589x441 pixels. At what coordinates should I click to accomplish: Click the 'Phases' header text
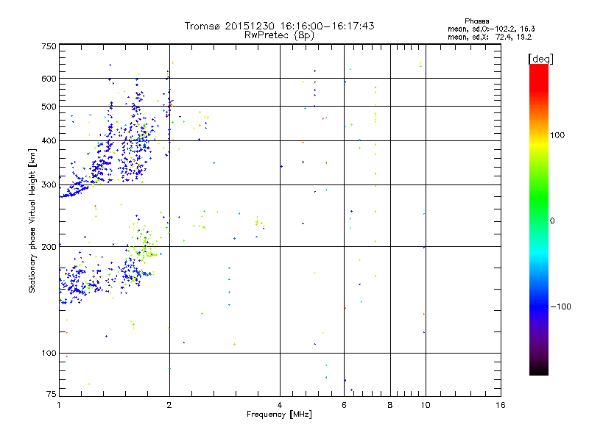[476, 21]
